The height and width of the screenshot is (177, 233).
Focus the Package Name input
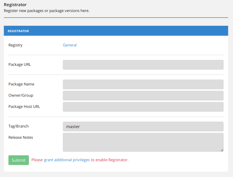click(x=143, y=84)
